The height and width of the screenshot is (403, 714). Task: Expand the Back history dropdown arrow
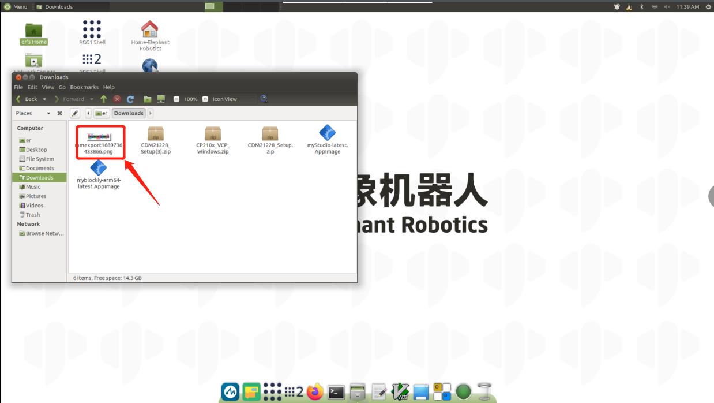click(x=44, y=99)
